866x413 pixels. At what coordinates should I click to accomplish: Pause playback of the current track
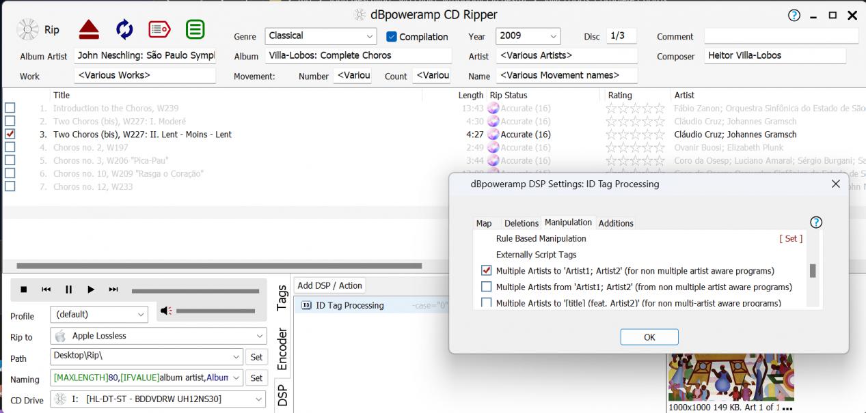pyautogui.click(x=68, y=289)
